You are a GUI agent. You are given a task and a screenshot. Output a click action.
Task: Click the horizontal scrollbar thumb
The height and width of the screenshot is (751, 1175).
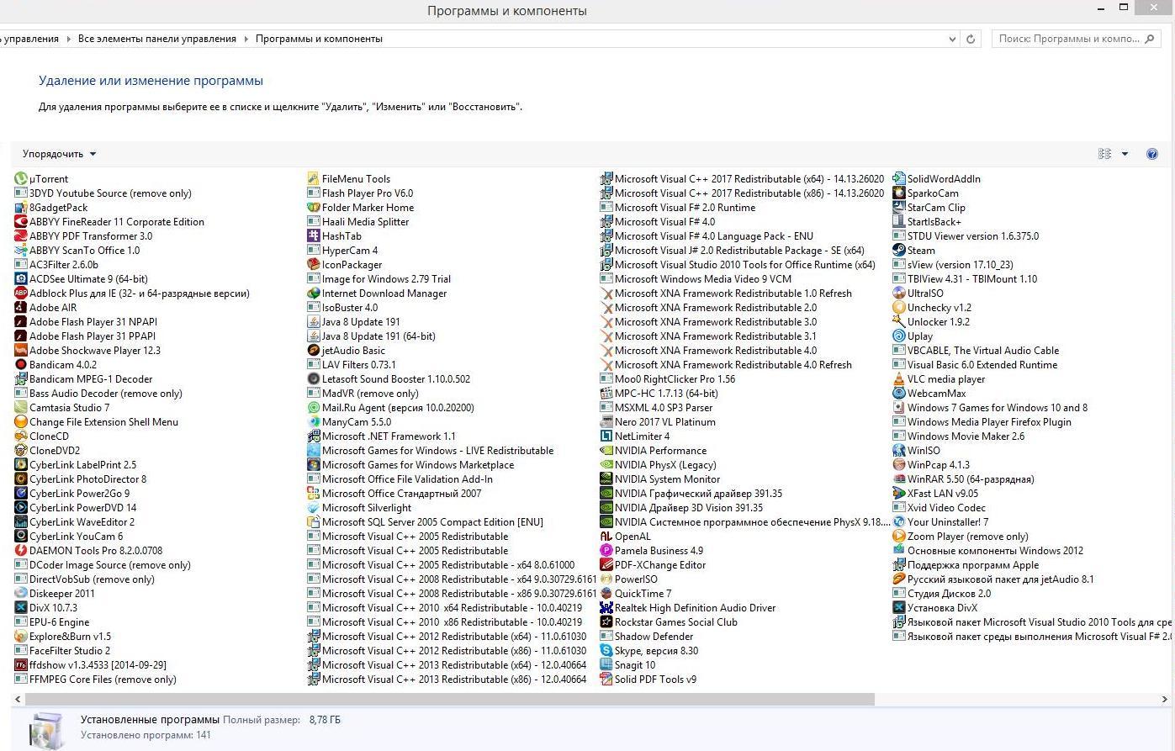pyautogui.click(x=449, y=699)
